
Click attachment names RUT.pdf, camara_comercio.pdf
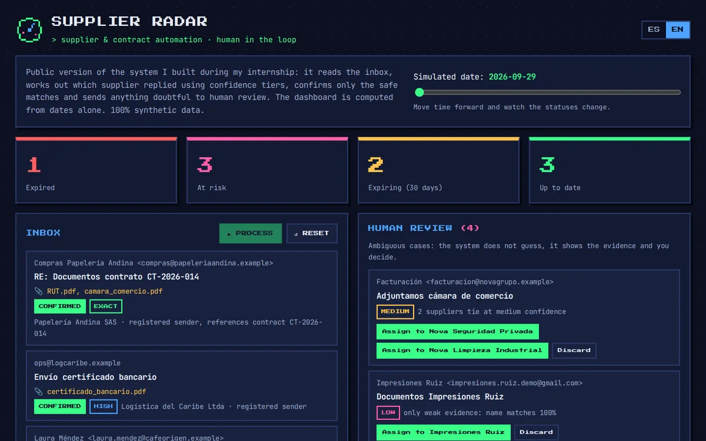pyautogui.click(x=105, y=291)
